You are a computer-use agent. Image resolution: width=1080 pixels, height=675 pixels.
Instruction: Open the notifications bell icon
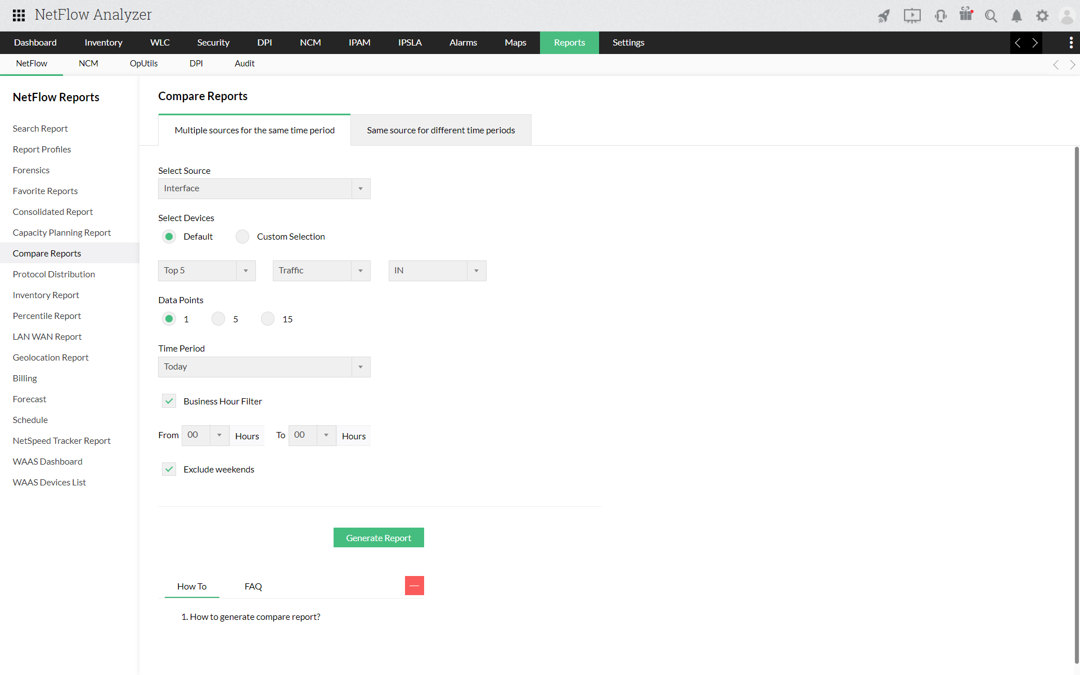click(x=1016, y=16)
